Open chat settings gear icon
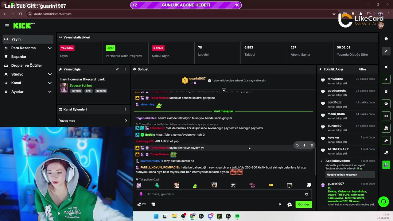 click(280, 204)
